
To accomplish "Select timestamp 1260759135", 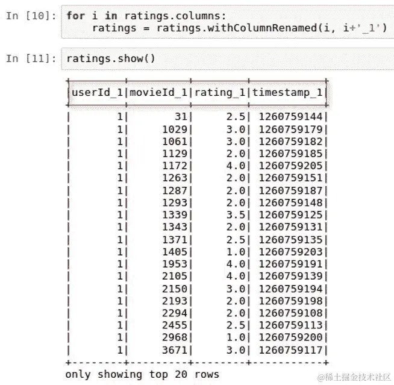I will tap(291, 240).
